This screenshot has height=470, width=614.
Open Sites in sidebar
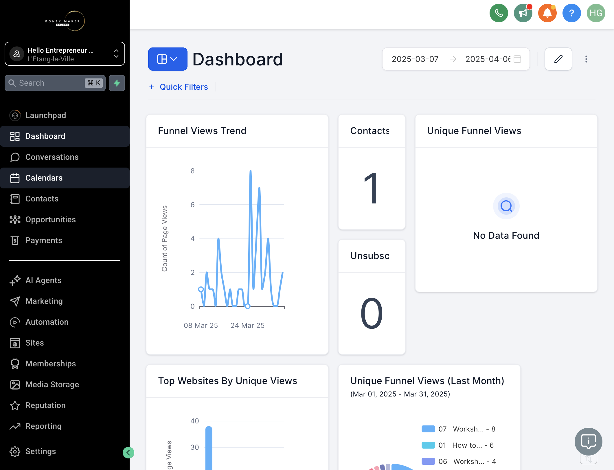pyautogui.click(x=65, y=343)
